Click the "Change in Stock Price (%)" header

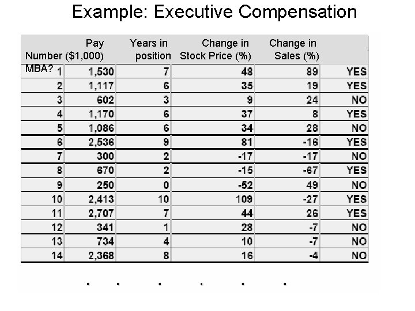click(x=217, y=50)
